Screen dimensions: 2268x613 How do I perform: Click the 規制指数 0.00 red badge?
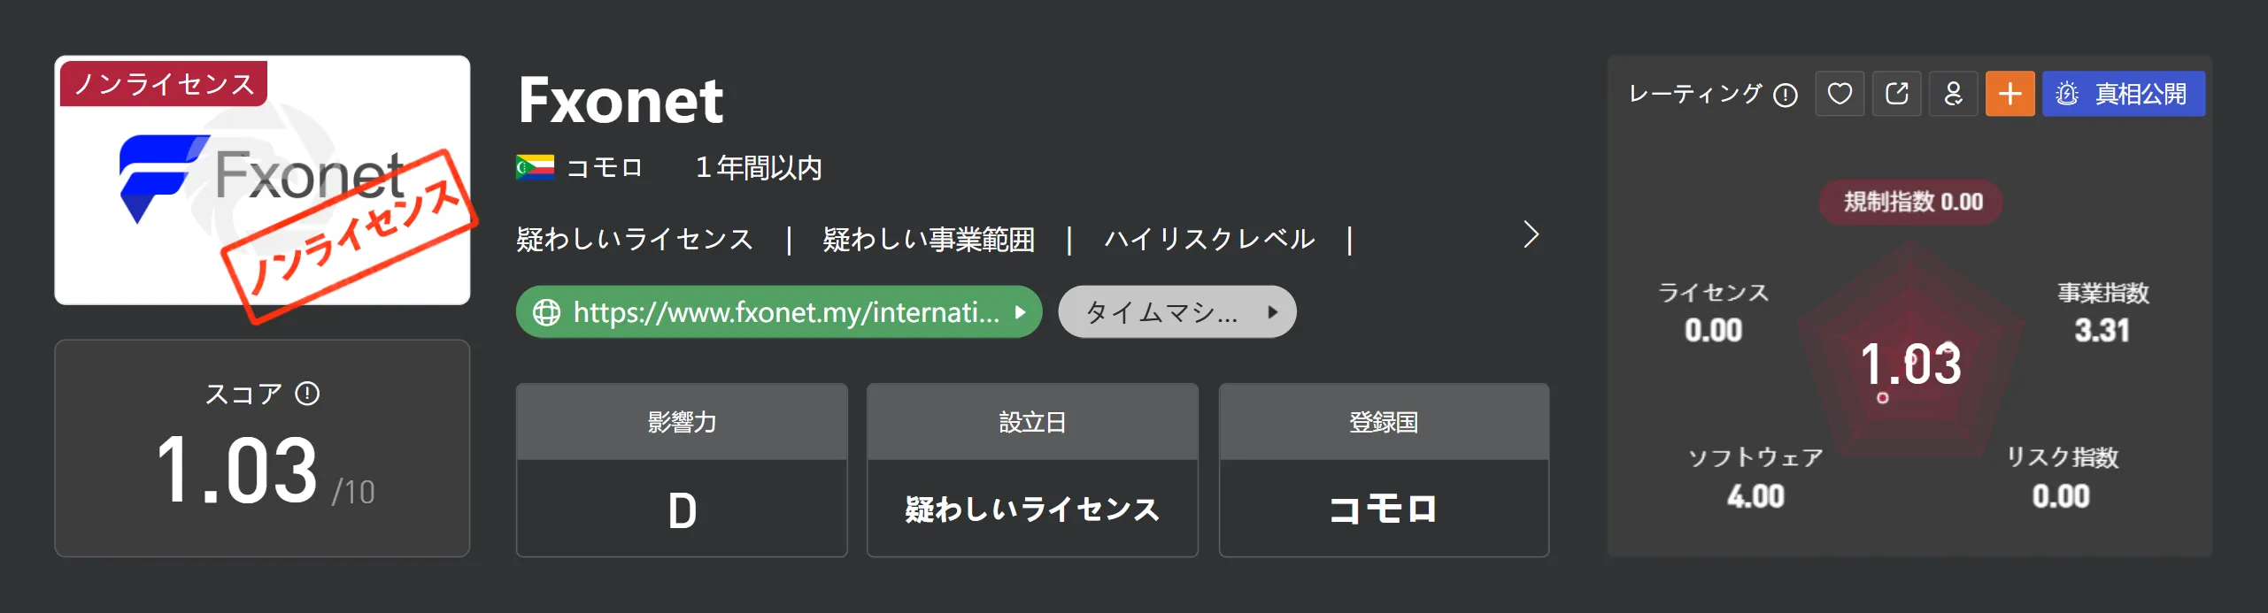pyautogui.click(x=1911, y=202)
